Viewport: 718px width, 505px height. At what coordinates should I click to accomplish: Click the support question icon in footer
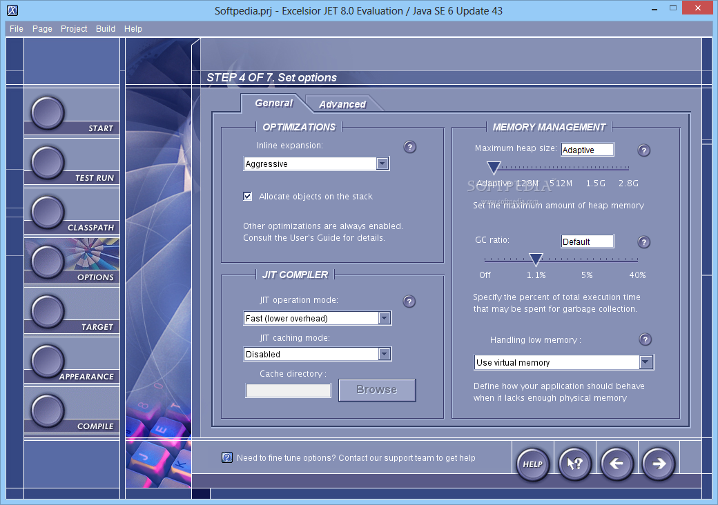(227, 457)
